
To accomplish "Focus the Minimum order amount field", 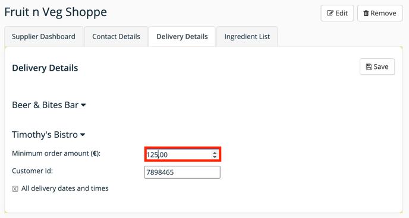I will point(183,154).
